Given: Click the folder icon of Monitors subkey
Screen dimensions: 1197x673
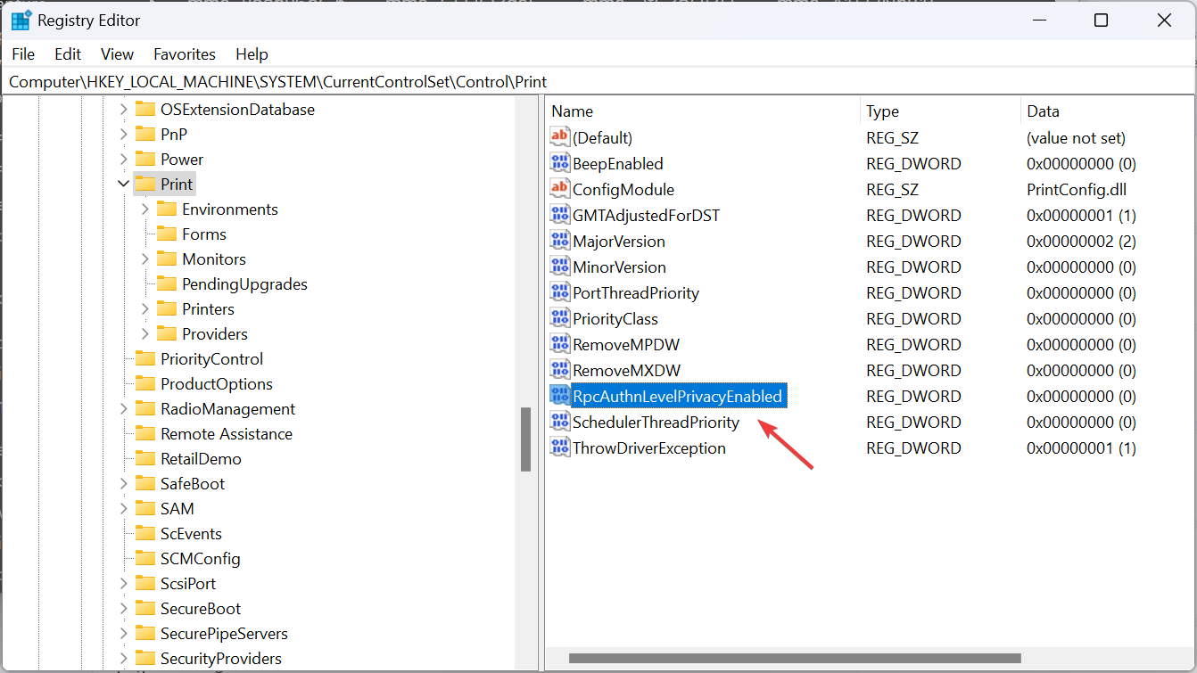Looking at the screenshot, I should pyautogui.click(x=167, y=259).
